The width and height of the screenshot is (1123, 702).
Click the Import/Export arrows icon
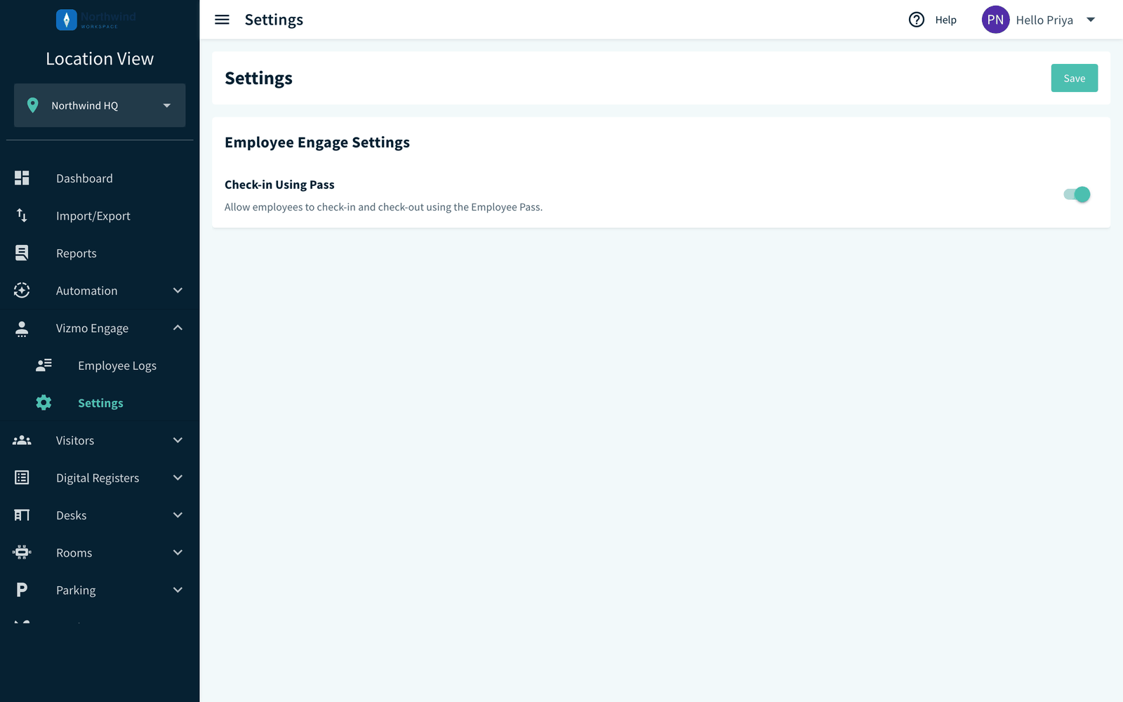click(x=22, y=216)
